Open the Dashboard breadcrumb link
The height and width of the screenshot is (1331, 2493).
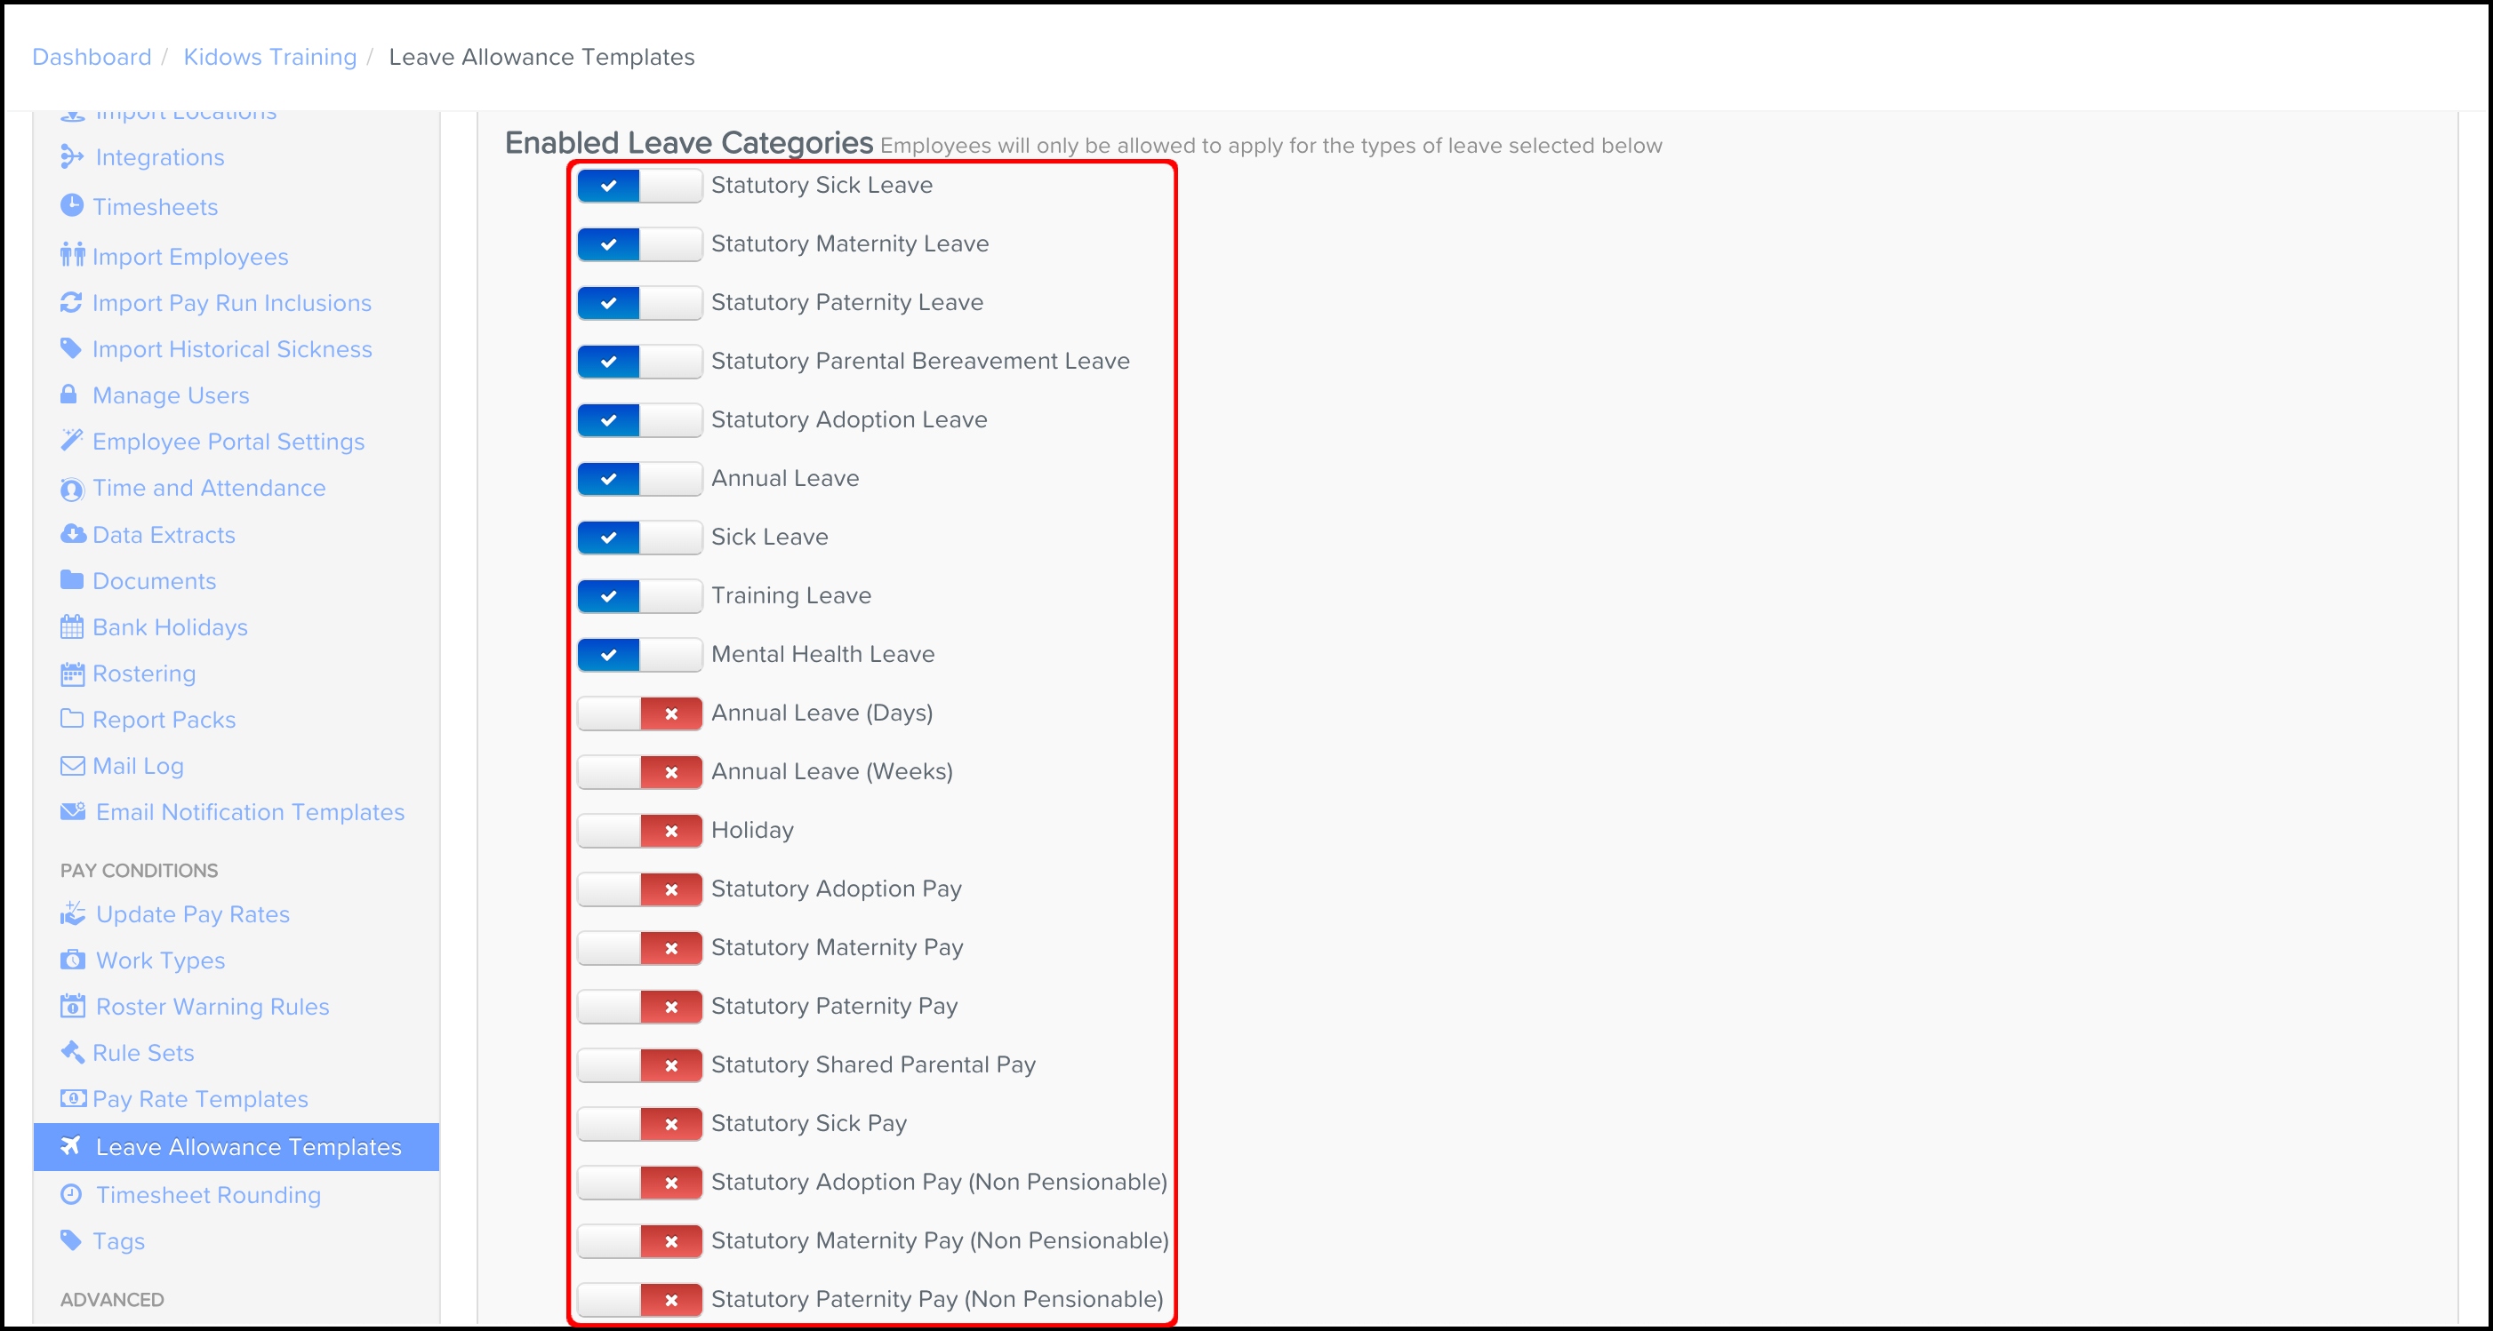[92, 57]
